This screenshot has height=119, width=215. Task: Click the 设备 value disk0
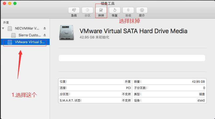coord(201,100)
